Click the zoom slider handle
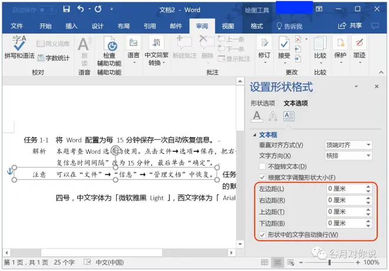Viewport: 389px width, 271px height. click(329, 262)
